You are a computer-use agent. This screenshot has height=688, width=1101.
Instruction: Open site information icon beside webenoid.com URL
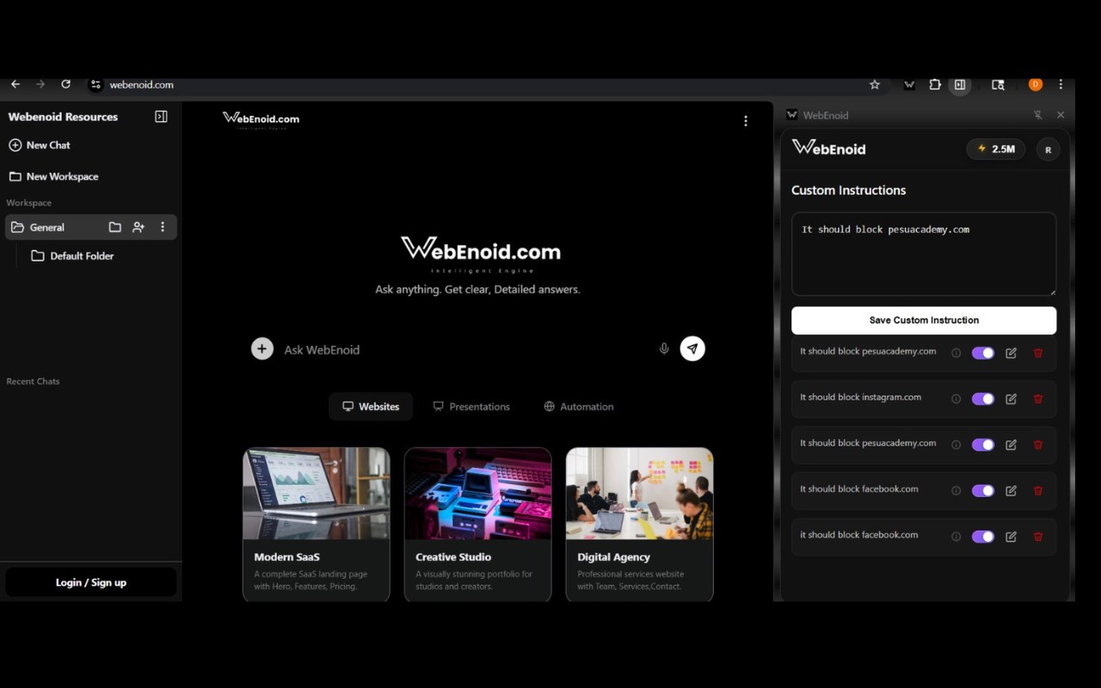point(96,84)
